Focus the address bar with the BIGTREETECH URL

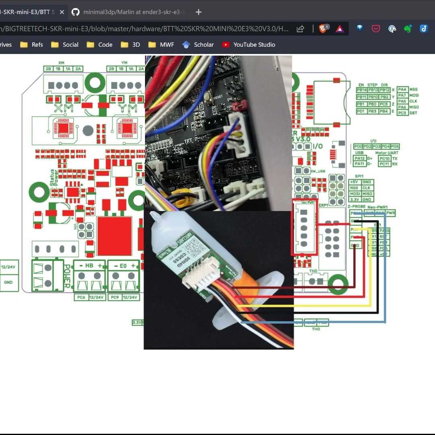144,29
